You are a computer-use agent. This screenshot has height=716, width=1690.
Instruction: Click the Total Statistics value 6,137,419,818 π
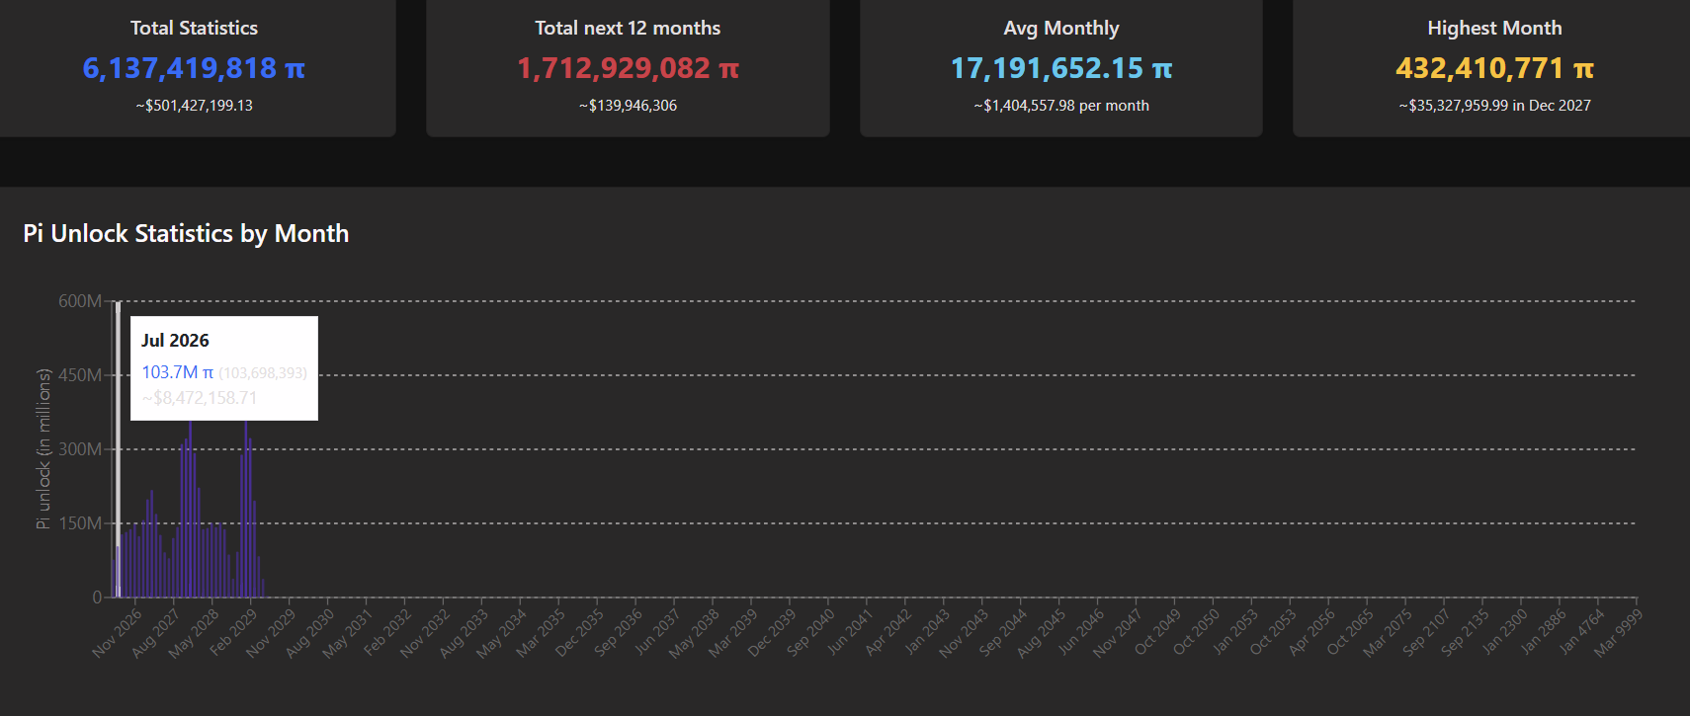[194, 68]
